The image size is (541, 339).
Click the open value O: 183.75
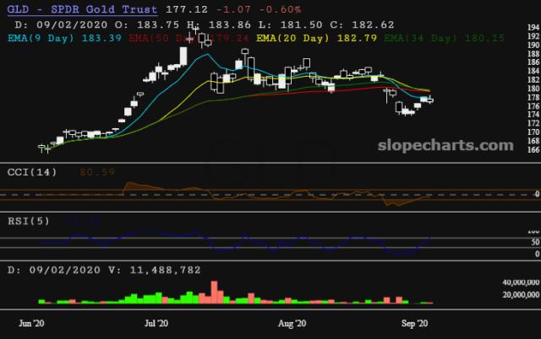point(147,24)
